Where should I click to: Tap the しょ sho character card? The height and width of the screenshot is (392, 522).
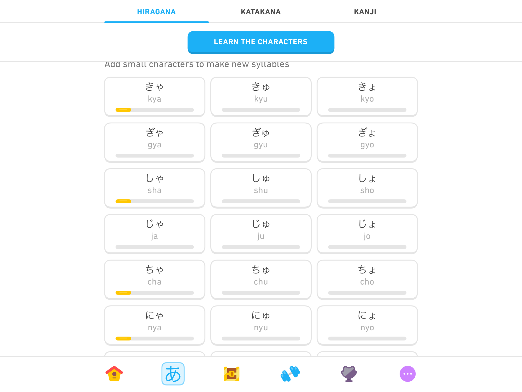point(367,188)
